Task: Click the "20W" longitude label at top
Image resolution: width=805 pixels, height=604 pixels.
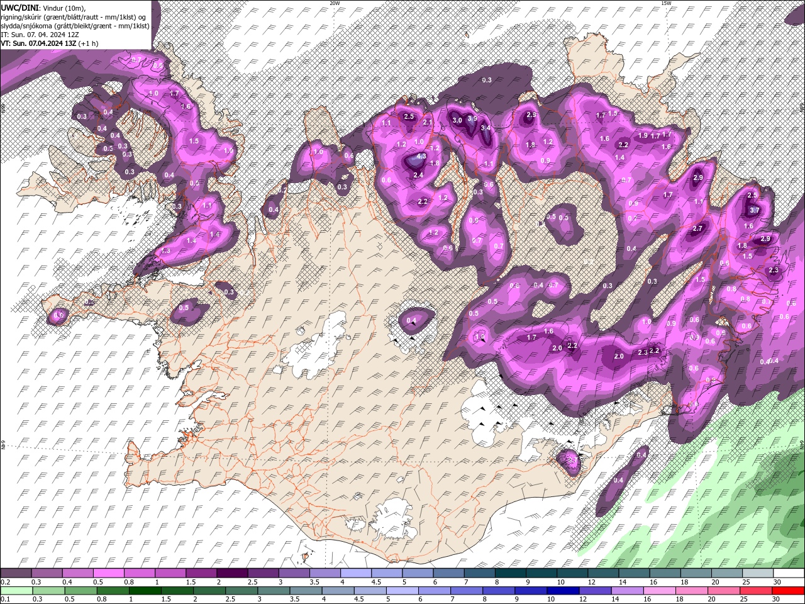Action: pyautogui.click(x=335, y=3)
